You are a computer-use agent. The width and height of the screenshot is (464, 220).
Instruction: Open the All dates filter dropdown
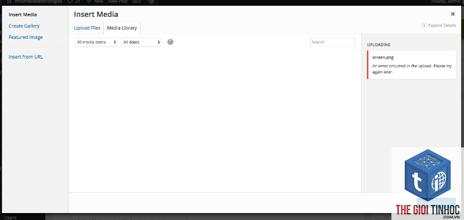(141, 42)
